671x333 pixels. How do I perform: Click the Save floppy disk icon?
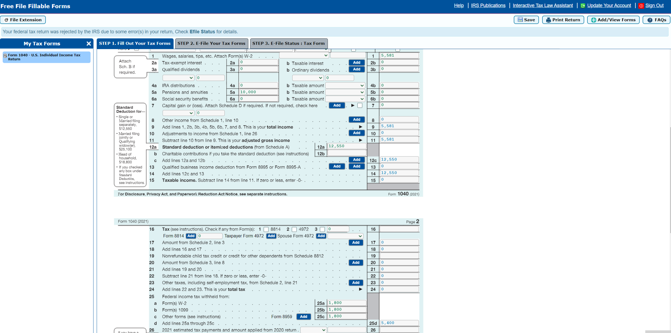520,20
